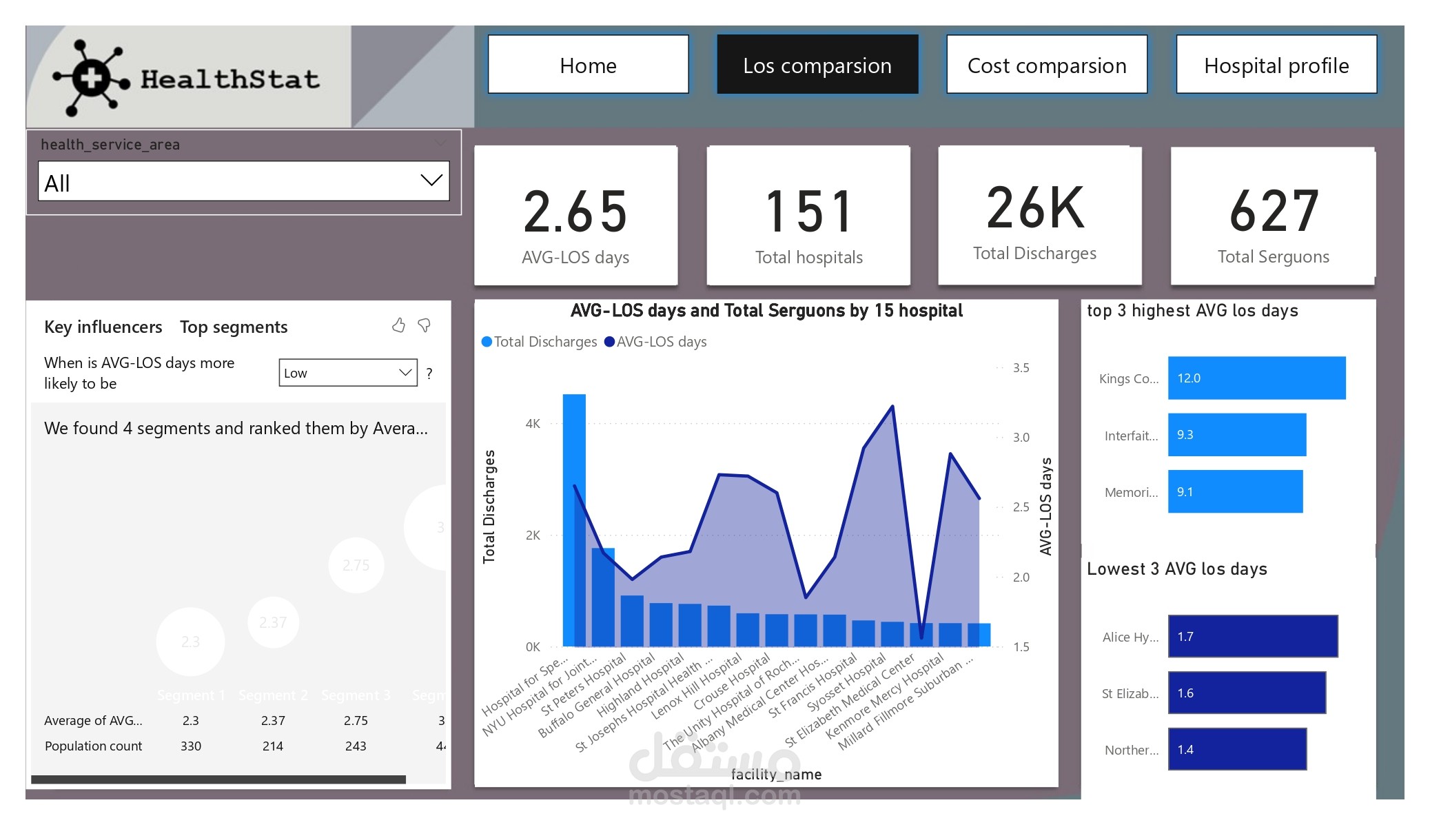Click the HealthStat logo icon

92,77
